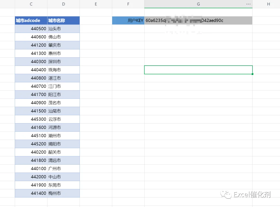Select the cell containing 梅州市

click(x=64, y=193)
